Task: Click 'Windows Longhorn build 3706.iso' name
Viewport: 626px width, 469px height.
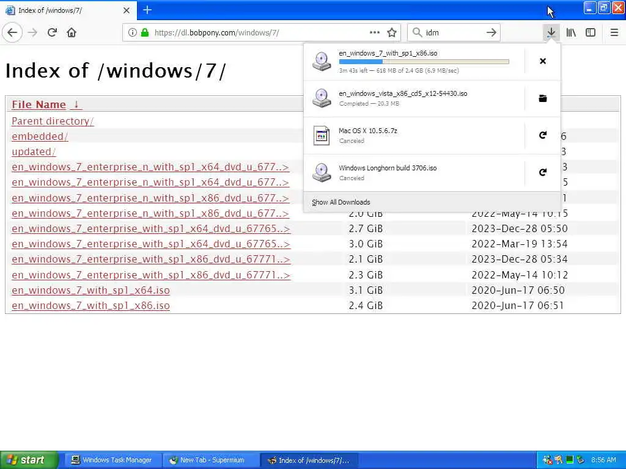Action: coord(388,168)
